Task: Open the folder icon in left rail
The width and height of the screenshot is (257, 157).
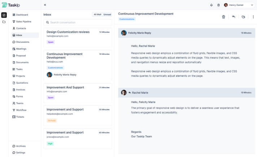Action: click(x=4, y=22)
